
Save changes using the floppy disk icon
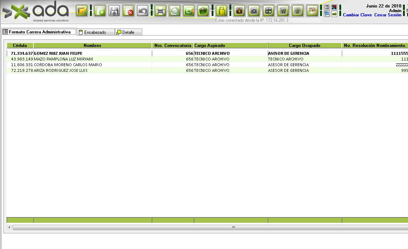[x=114, y=11]
